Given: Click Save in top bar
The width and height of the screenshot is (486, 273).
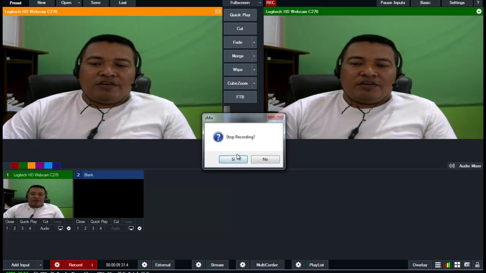Looking at the screenshot, I should click(x=96, y=3).
